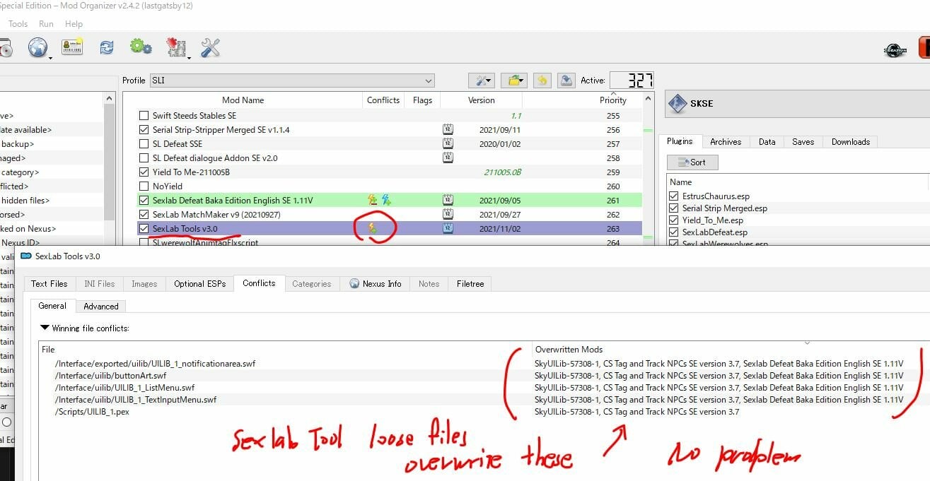This screenshot has width=930, height=481.
Task: Switch to the Optional ESPs tab
Action: pos(200,283)
